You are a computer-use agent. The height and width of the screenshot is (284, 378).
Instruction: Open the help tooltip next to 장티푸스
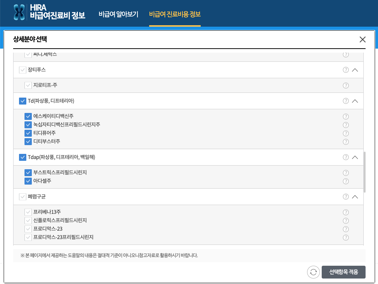point(345,69)
